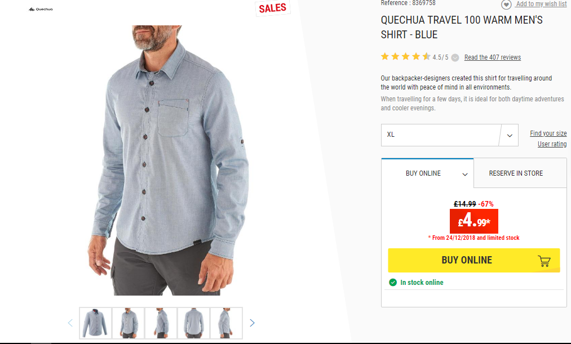Click the star rating icons
The height and width of the screenshot is (344, 571).
[x=405, y=56]
